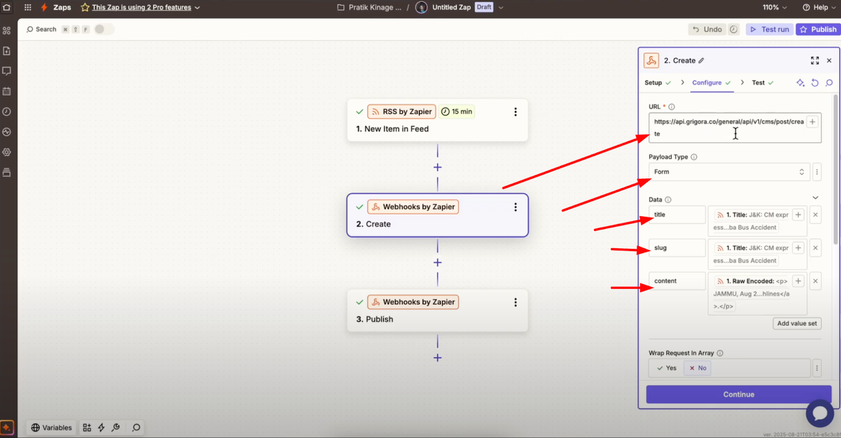Expand chevron after Pro features notice

[198, 8]
